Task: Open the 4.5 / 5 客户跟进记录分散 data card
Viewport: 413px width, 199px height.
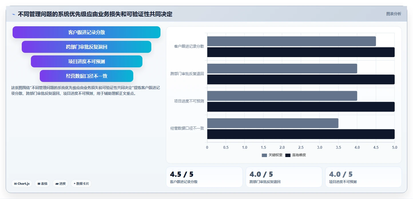Action: point(204,177)
